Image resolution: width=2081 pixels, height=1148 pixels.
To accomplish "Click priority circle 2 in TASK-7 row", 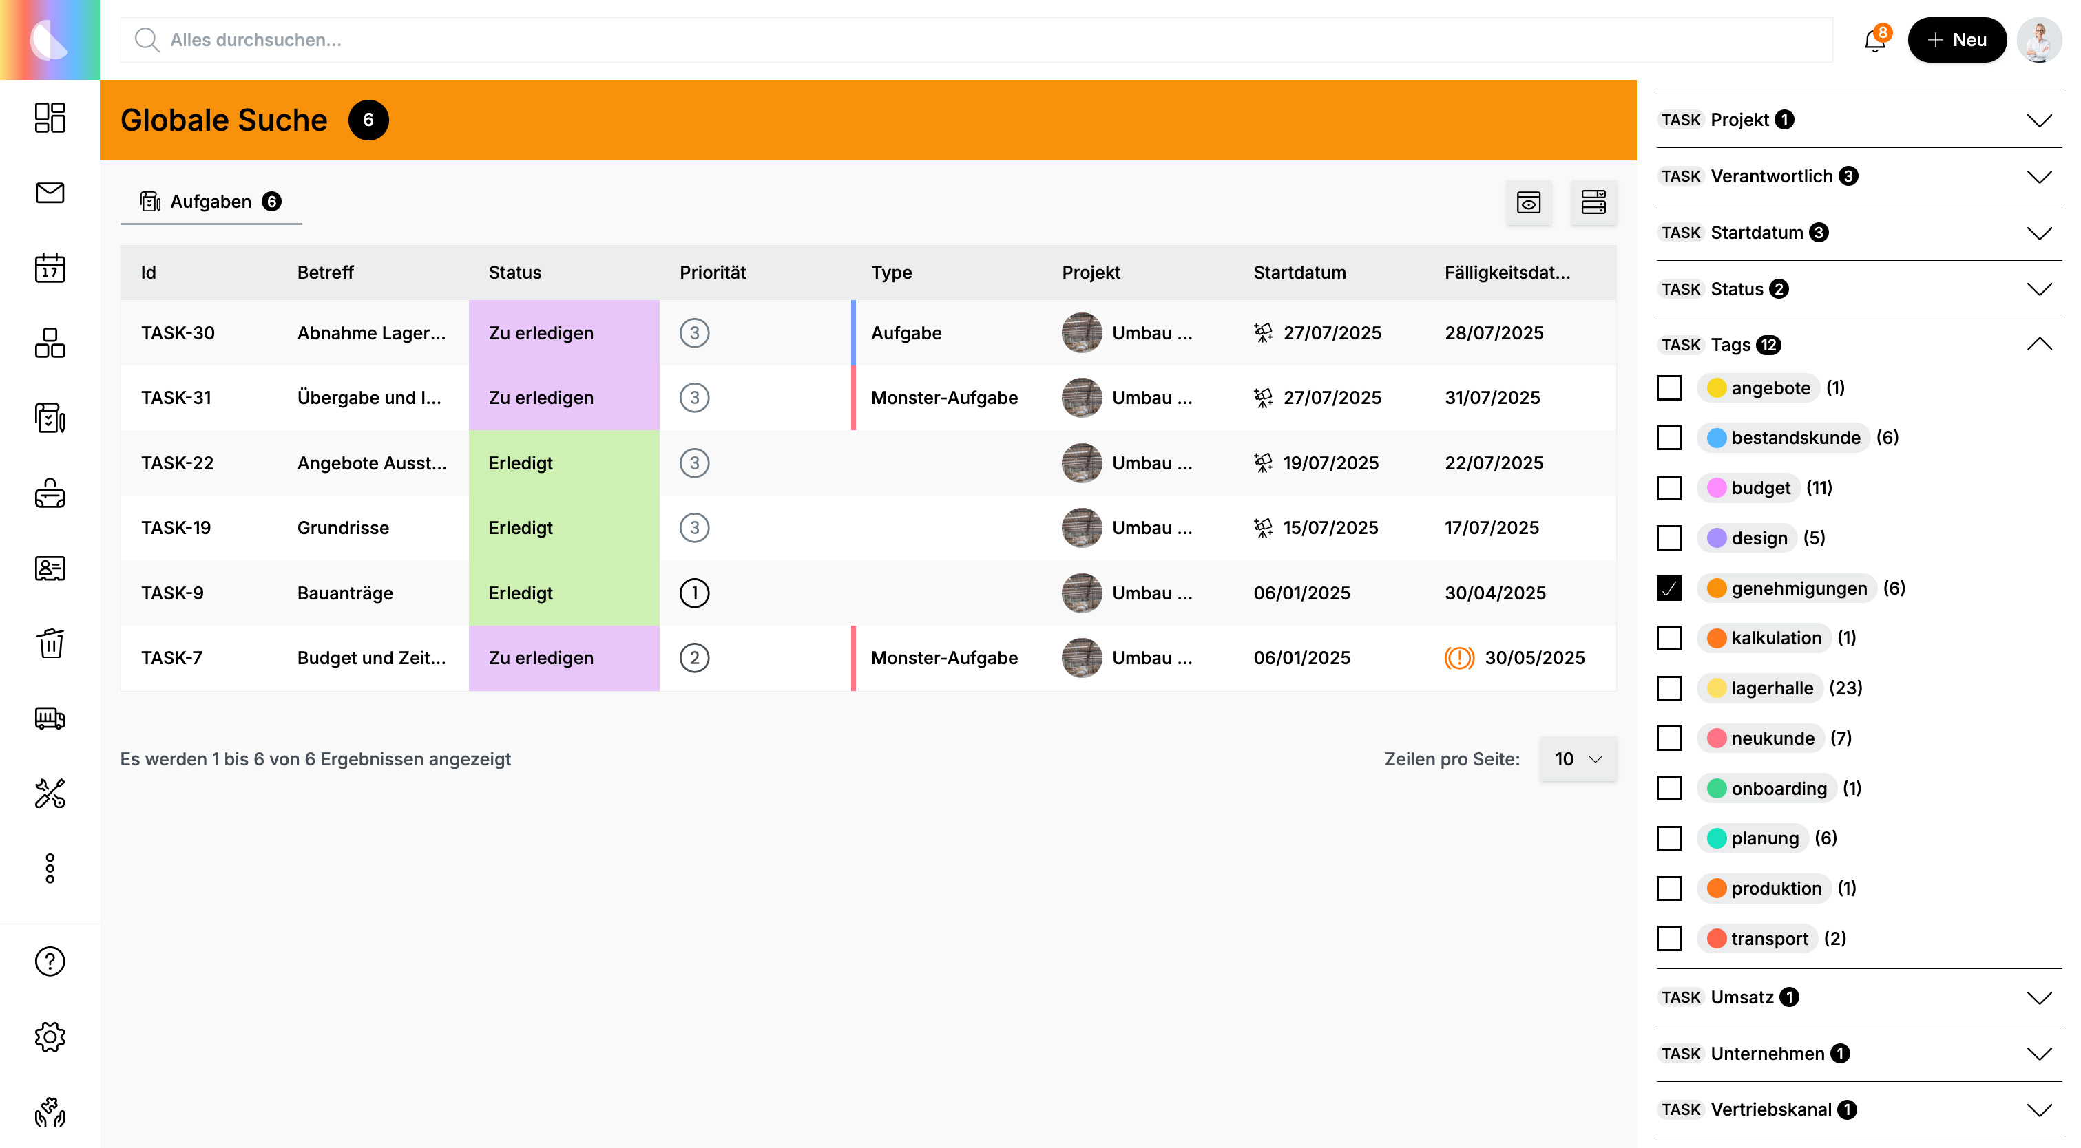I will pos(694,658).
